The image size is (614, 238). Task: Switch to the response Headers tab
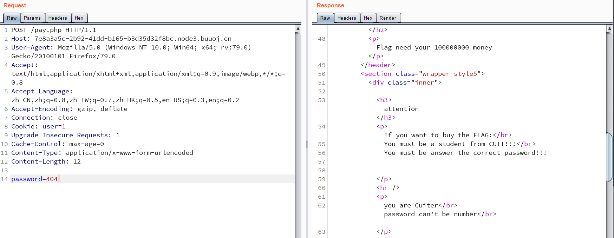[x=347, y=18]
